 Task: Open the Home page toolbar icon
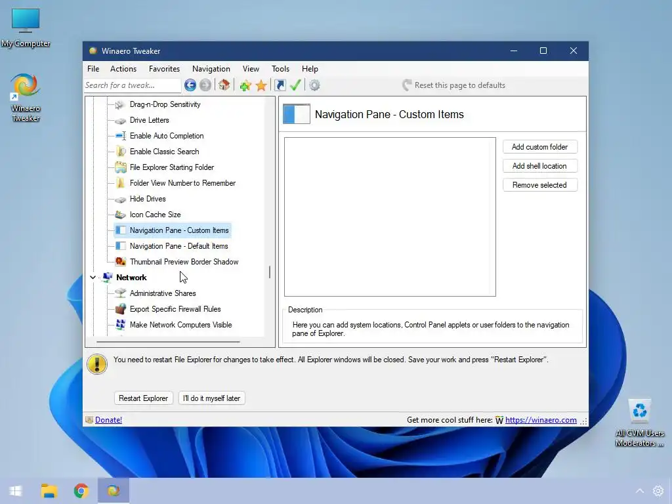point(224,85)
